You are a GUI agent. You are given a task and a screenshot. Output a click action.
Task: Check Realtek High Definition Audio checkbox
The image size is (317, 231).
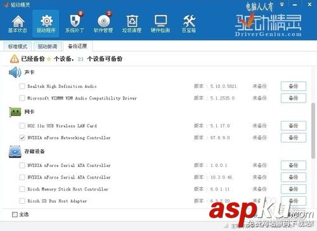22,86
